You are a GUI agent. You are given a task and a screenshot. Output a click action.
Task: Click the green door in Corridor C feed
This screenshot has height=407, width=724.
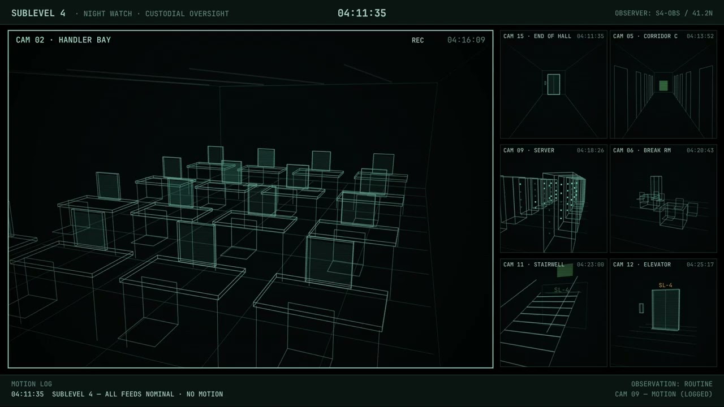pos(663,85)
